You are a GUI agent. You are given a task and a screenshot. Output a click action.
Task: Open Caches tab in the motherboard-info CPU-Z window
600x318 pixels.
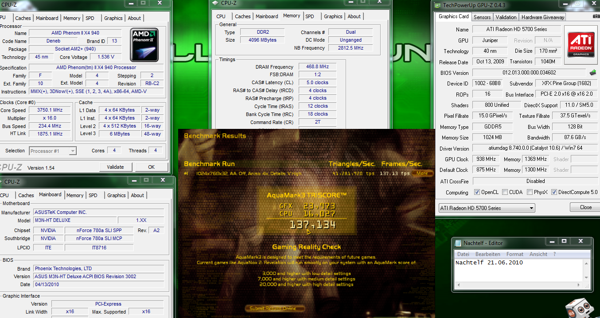point(26,195)
